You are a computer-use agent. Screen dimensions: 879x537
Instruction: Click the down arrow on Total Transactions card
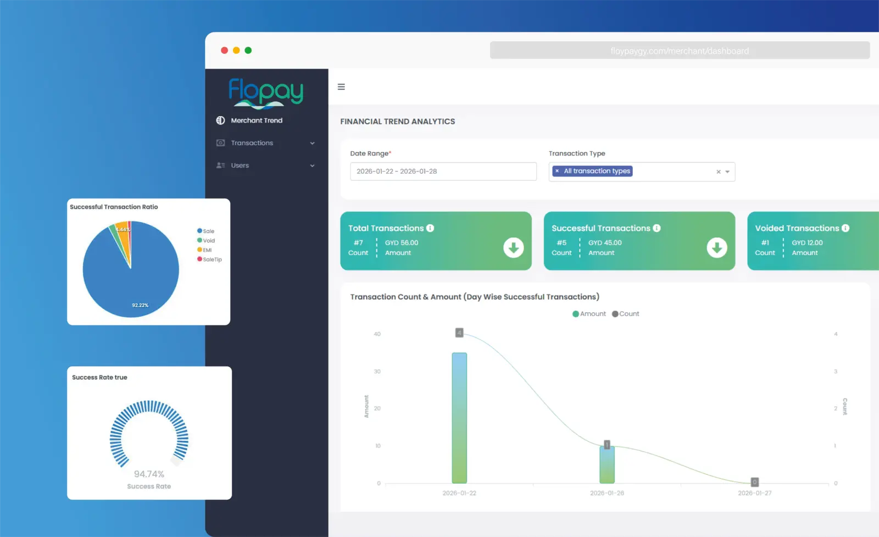click(x=514, y=248)
